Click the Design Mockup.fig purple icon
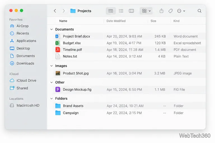 click(58, 89)
